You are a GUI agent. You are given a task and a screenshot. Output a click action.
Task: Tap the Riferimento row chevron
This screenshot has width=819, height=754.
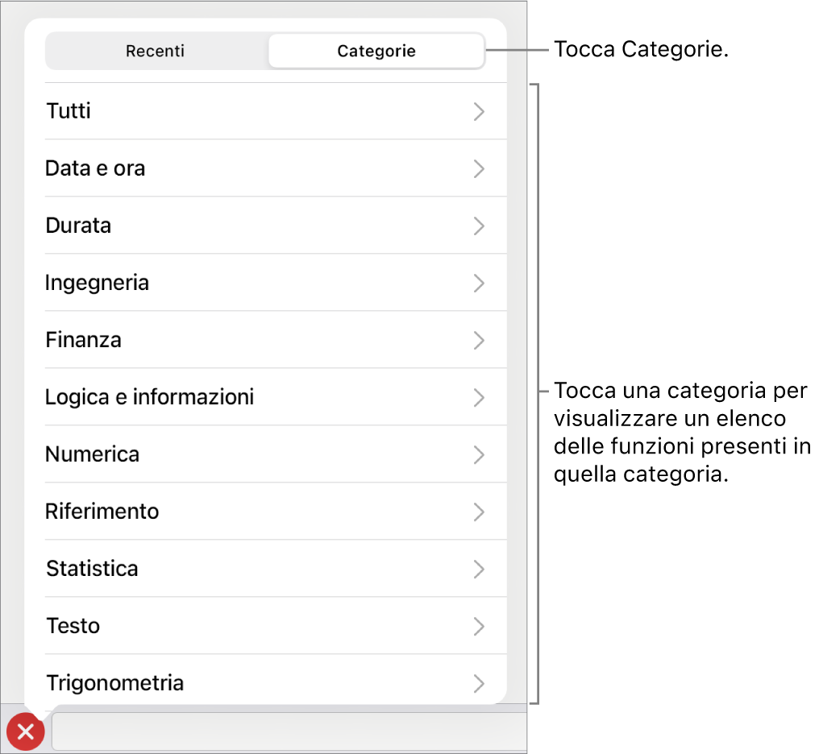pos(479,512)
